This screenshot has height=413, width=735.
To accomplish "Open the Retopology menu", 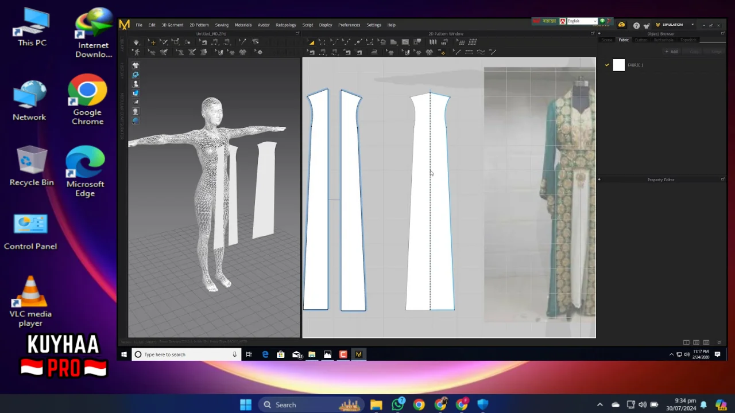I will click(286, 25).
